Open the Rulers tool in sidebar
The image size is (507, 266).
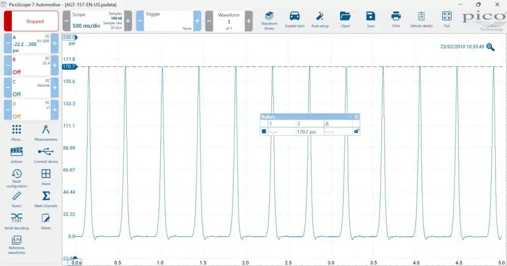tap(16, 200)
